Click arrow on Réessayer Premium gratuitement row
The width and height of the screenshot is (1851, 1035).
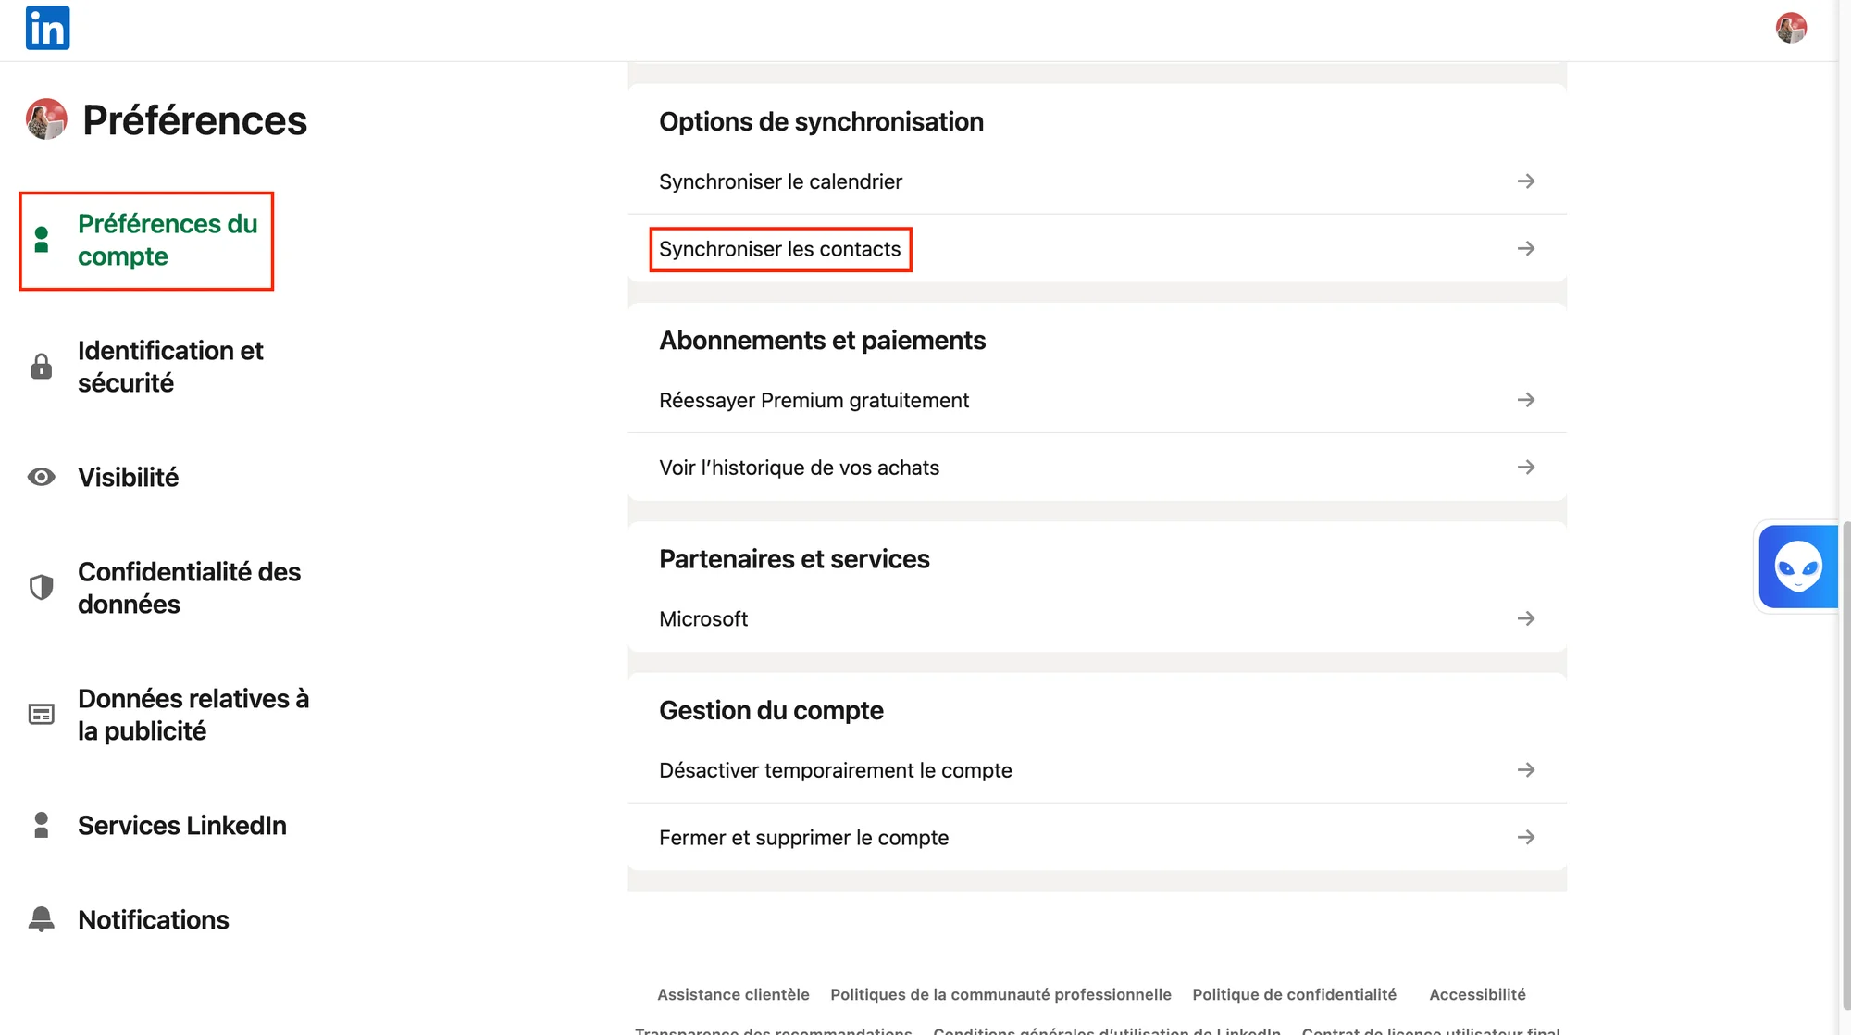click(1526, 400)
